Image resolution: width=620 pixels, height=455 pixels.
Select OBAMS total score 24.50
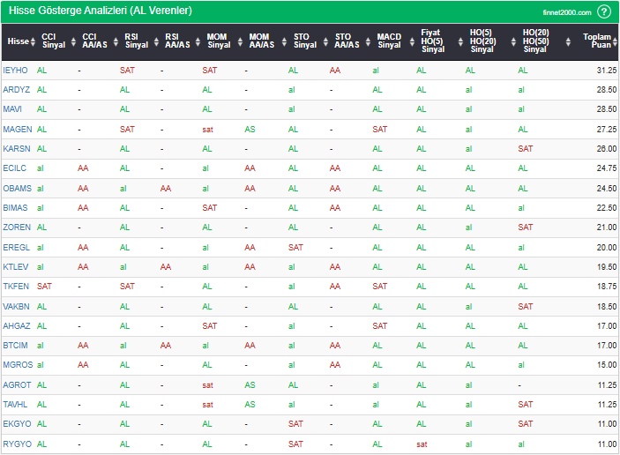(607, 188)
